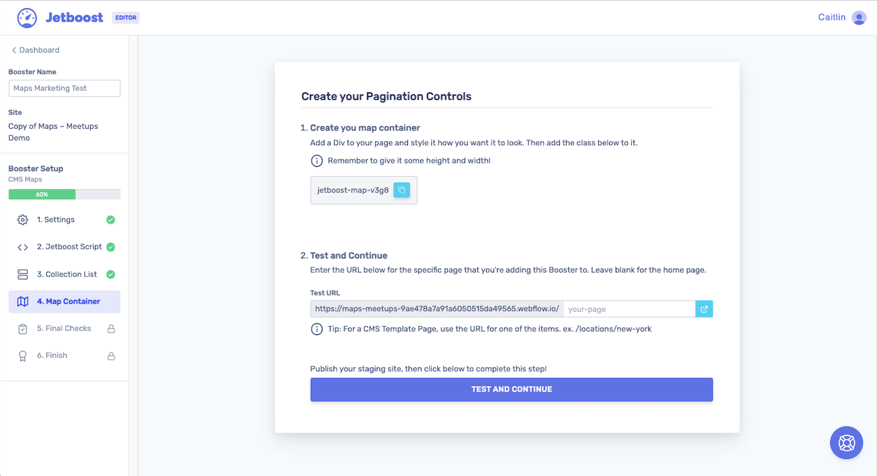Select the 5. Final Checks step

[x=64, y=328]
